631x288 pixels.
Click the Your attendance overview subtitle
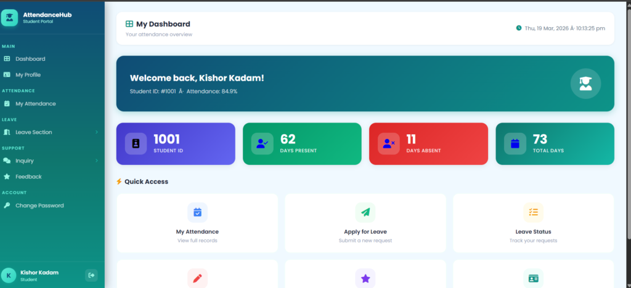tap(159, 34)
